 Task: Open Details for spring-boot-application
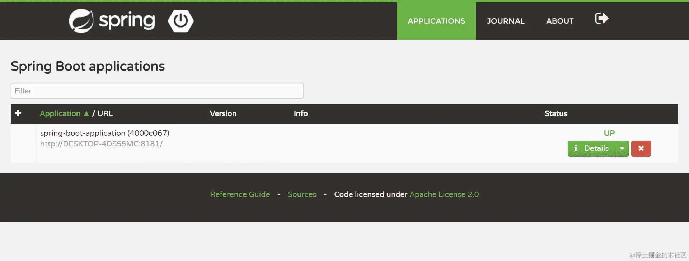[591, 149]
